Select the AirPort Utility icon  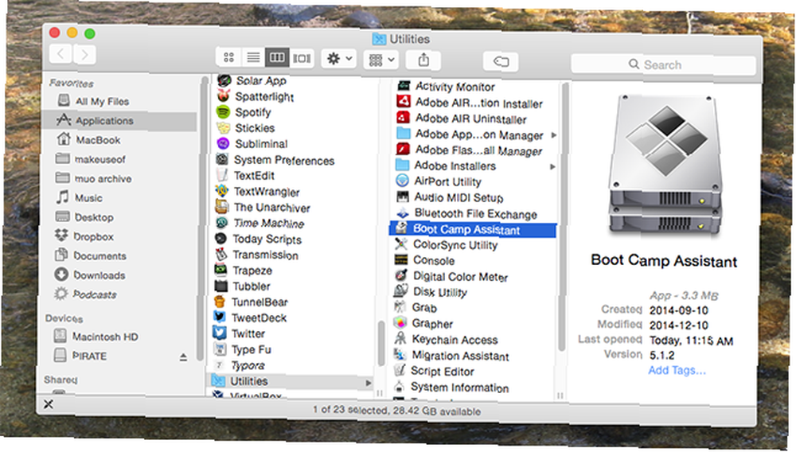point(402,181)
